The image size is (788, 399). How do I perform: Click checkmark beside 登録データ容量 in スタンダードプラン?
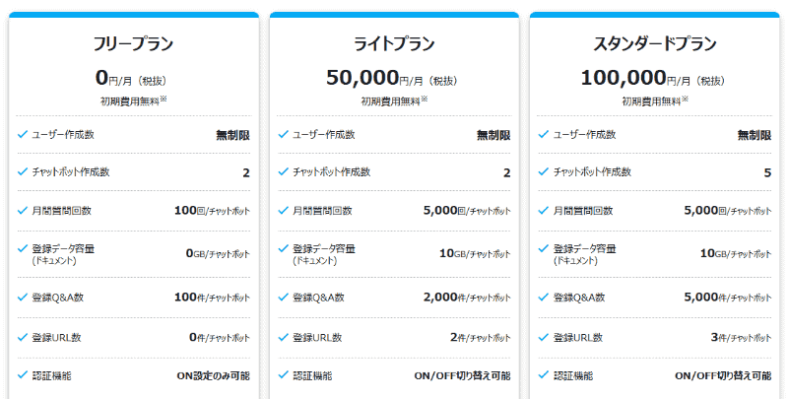(545, 248)
